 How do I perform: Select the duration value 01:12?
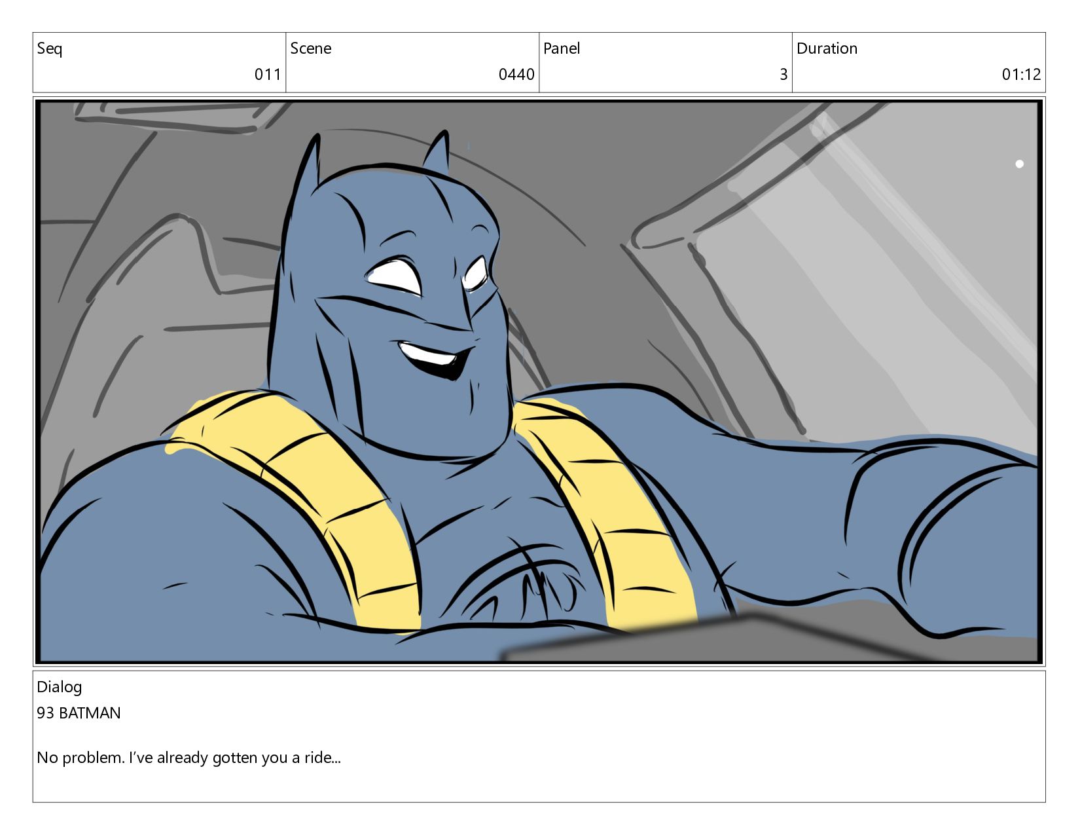[x=1021, y=74]
